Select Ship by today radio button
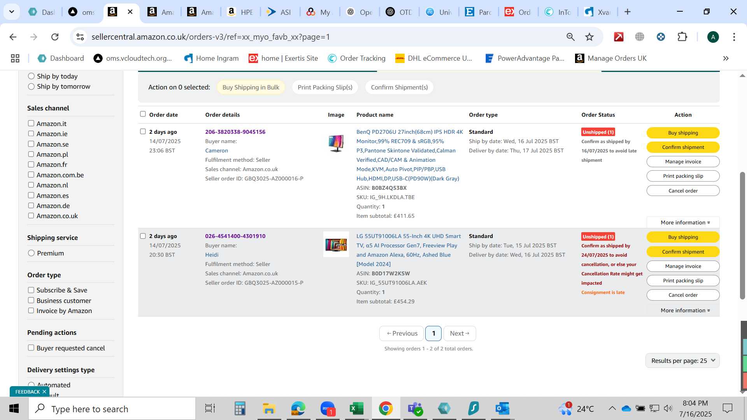Screen dimensions: 747x420 31,76
